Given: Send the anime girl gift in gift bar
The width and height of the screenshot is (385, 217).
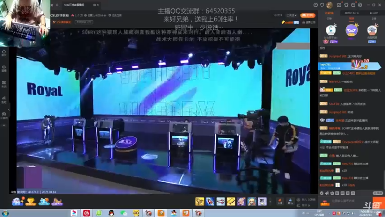Looking at the screenshot, I should click(242, 202).
